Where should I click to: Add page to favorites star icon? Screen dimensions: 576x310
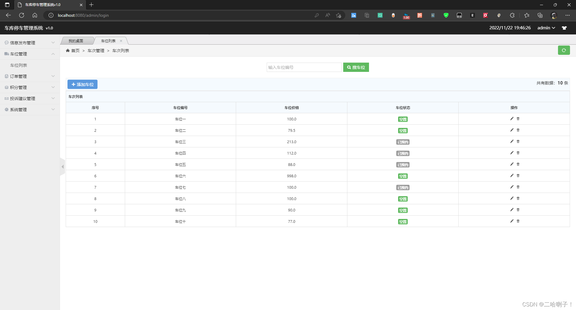pyautogui.click(x=339, y=15)
